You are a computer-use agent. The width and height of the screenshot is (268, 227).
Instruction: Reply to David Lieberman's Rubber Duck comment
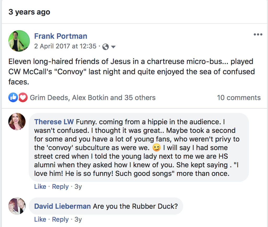(60, 219)
